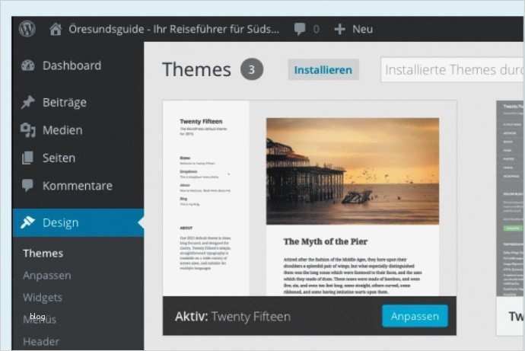The height and width of the screenshot is (351, 525).
Task: Click the theme count badge 3
Action: click(252, 69)
